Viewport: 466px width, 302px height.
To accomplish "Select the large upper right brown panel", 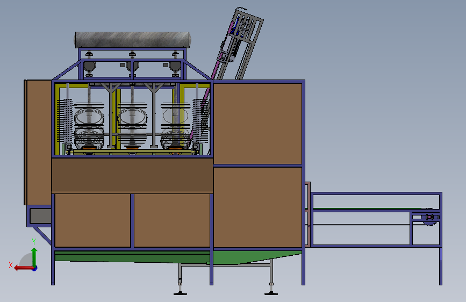I will (x=257, y=124).
